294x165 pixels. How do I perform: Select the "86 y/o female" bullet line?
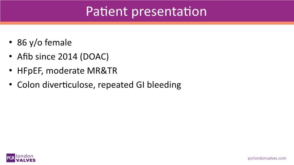click(x=44, y=43)
